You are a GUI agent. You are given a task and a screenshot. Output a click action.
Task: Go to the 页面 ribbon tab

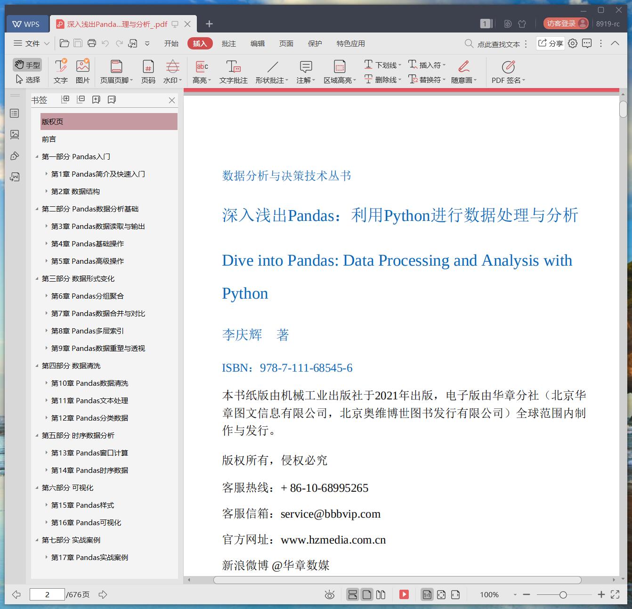pyautogui.click(x=286, y=43)
